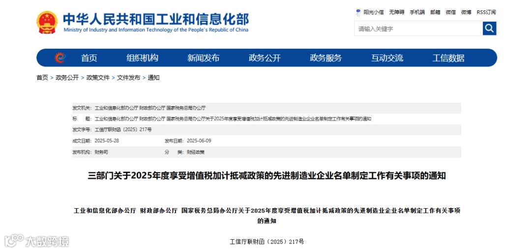Open the 互动交流 navigation item
The height and width of the screenshot is (251, 531).
(387, 58)
